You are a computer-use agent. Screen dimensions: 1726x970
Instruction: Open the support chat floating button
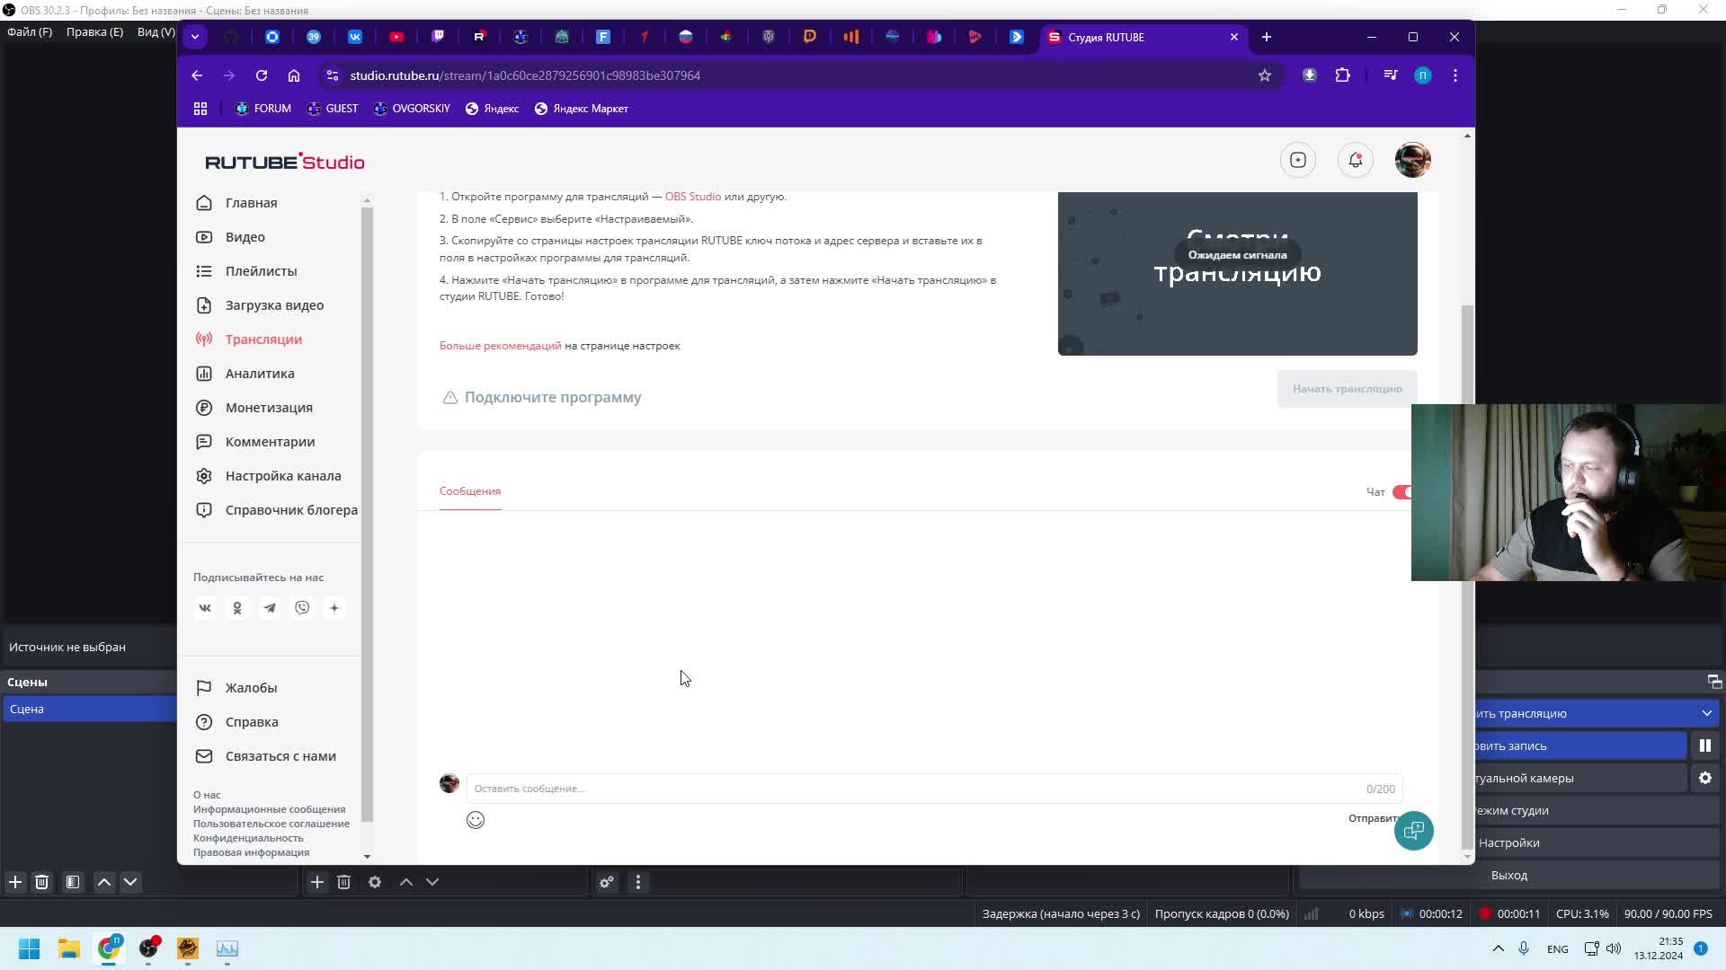pyautogui.click(x=1413, y=830)
